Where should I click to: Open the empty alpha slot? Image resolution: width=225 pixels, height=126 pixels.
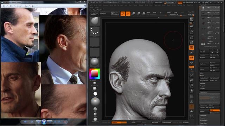95,42
